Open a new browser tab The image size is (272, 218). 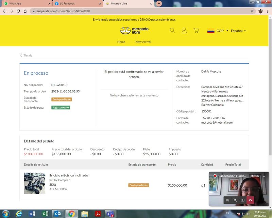[x=159, y=3]
